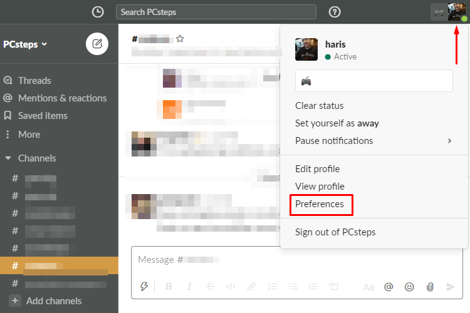
Task: Click the compose new message button
Action: pyautogui.click(x=97, y=44)
